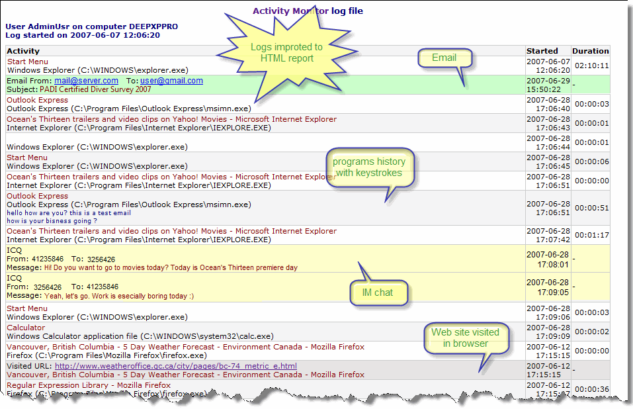Viewport: 633px width, 409px height.
Task: Click the started time 17:06:45
Action: (553, 166)
